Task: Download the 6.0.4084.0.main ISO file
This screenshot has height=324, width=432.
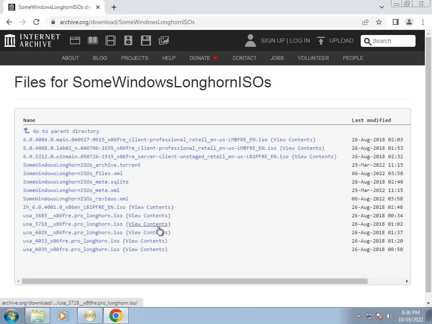Action: point(145,140)
